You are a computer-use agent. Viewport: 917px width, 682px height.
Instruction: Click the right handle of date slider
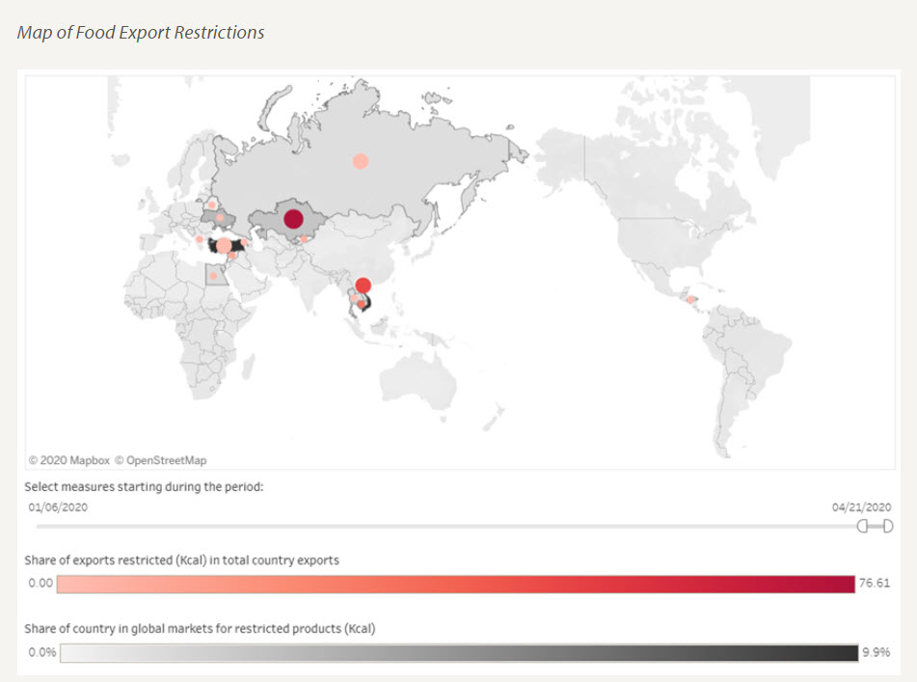pyautogui.click(x=888, y=526)
